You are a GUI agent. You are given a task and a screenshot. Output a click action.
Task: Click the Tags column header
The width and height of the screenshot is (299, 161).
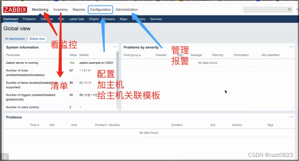click(270, 125)
